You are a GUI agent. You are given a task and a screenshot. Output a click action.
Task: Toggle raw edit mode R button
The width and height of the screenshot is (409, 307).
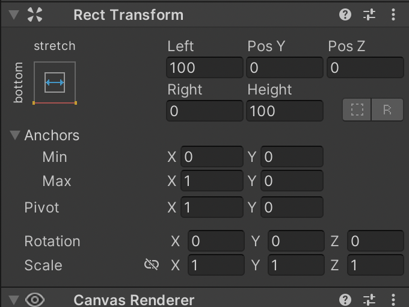click(387, 110)
